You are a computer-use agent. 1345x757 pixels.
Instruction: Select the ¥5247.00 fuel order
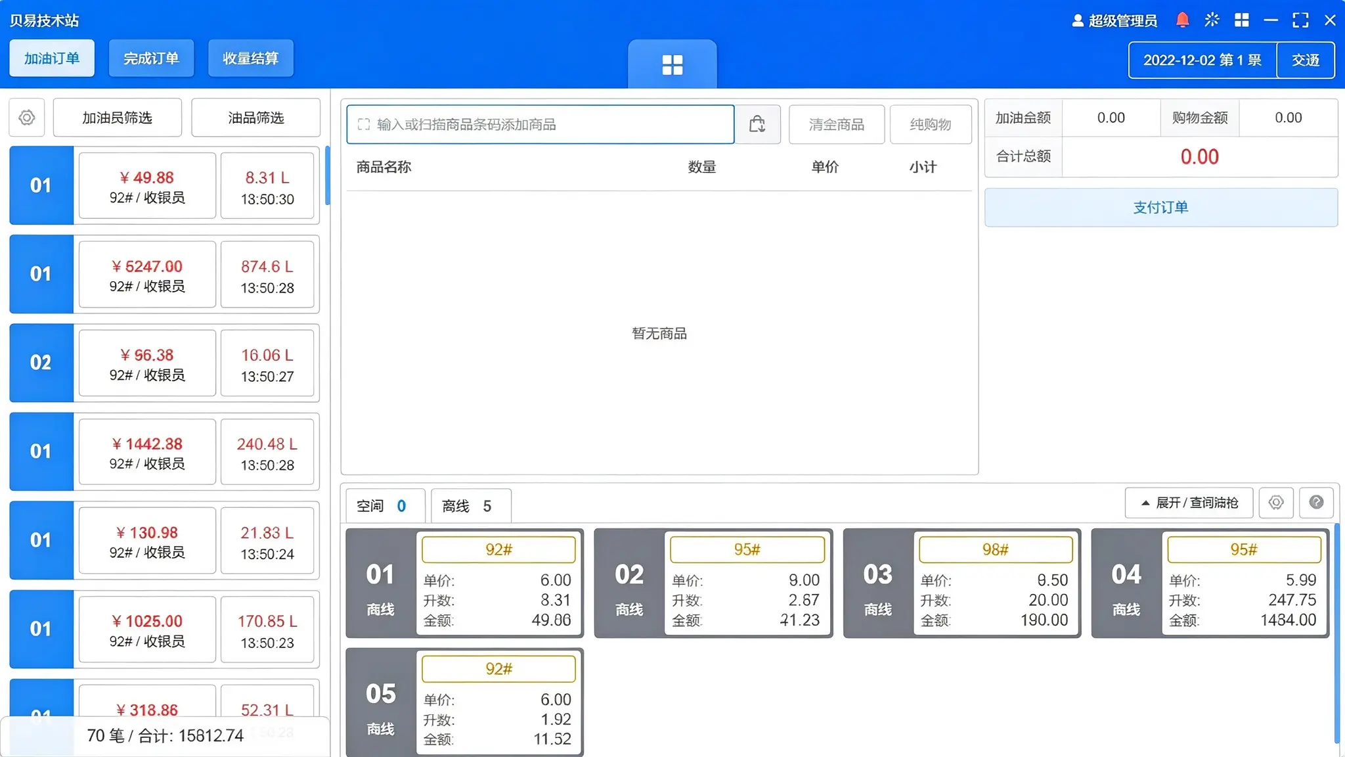(147, 275)
